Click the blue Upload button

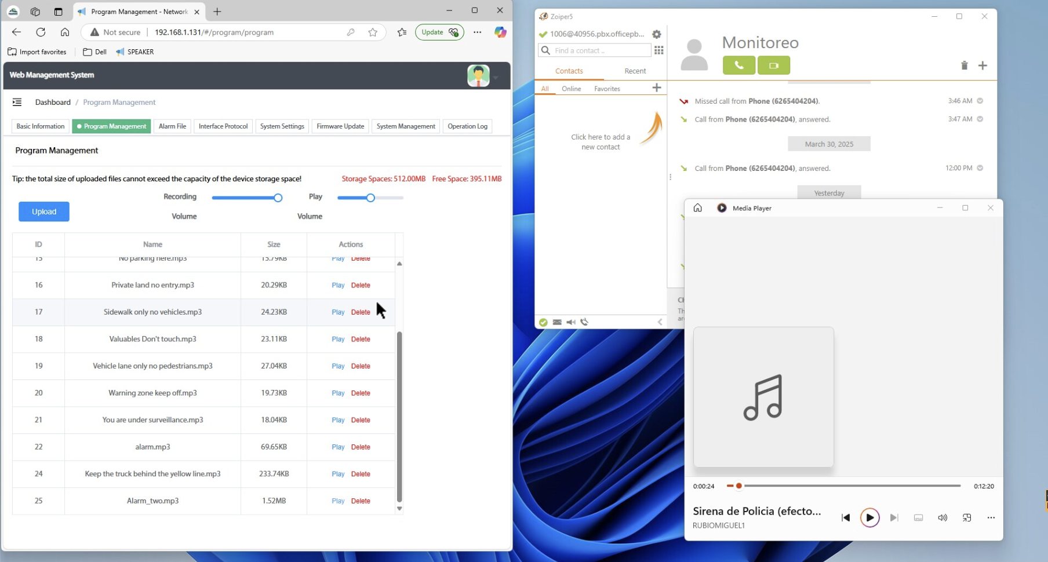tap(44, 211)
